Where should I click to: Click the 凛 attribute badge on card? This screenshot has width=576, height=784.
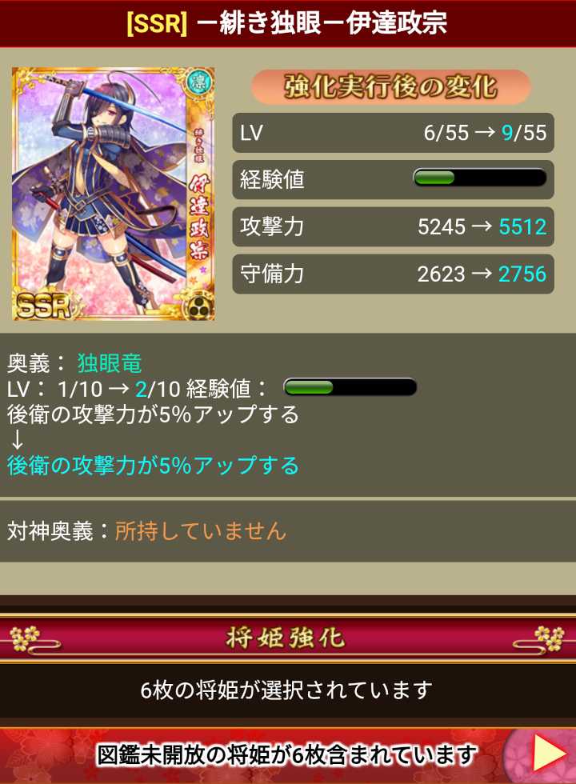(x=198, y=82)
